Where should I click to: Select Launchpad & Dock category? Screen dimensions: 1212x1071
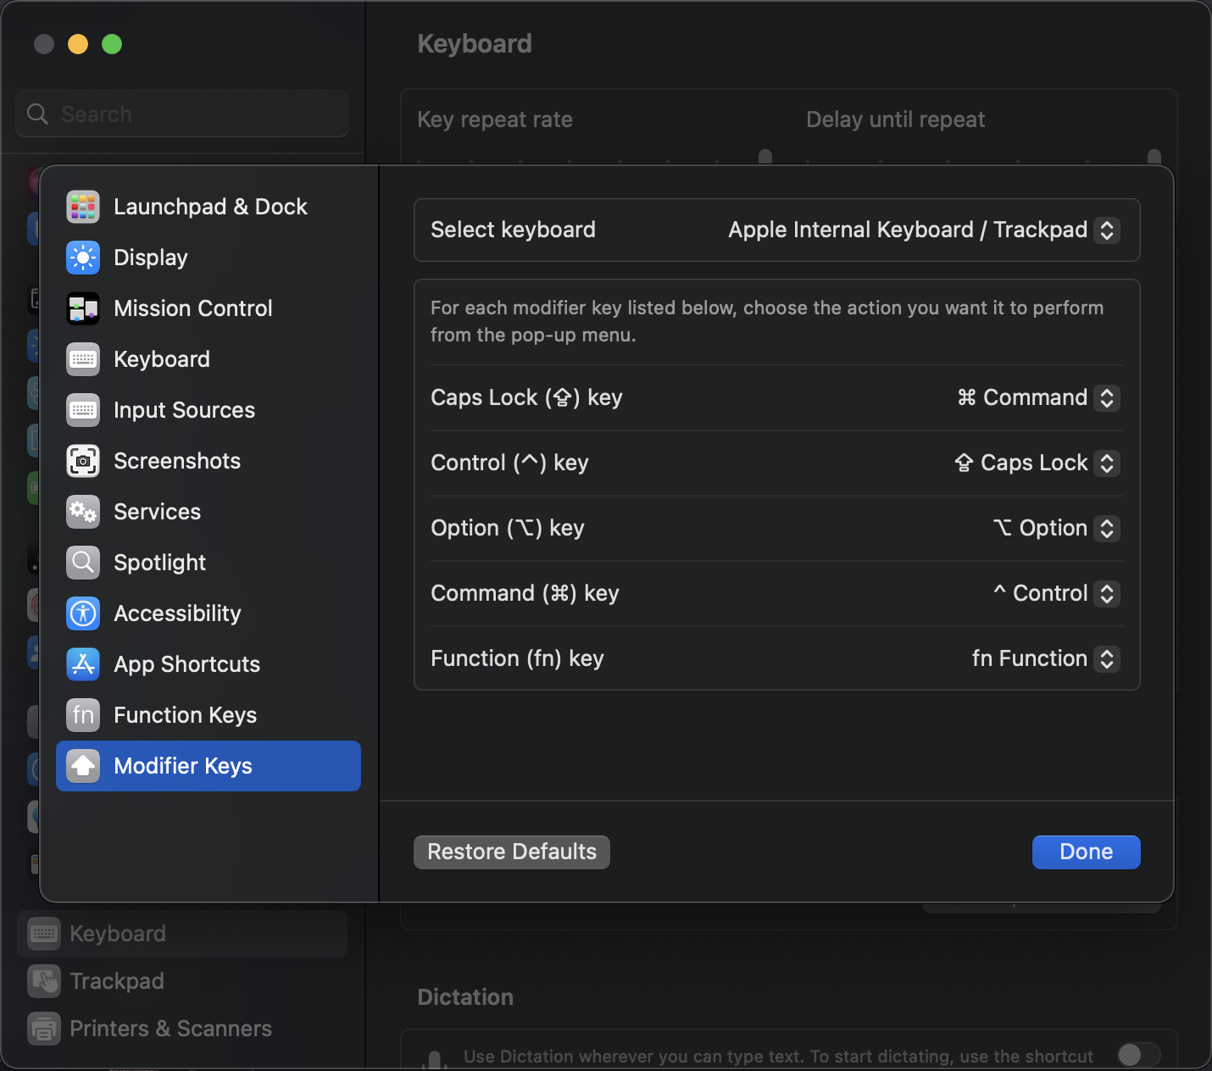pos(208,207)
